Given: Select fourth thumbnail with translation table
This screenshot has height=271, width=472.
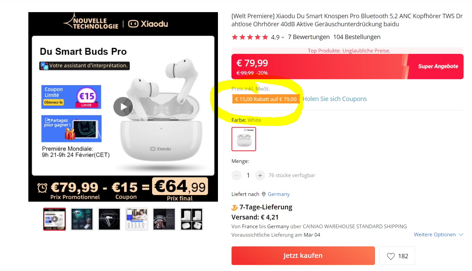Looking at the screenshot, I should 137,219.
